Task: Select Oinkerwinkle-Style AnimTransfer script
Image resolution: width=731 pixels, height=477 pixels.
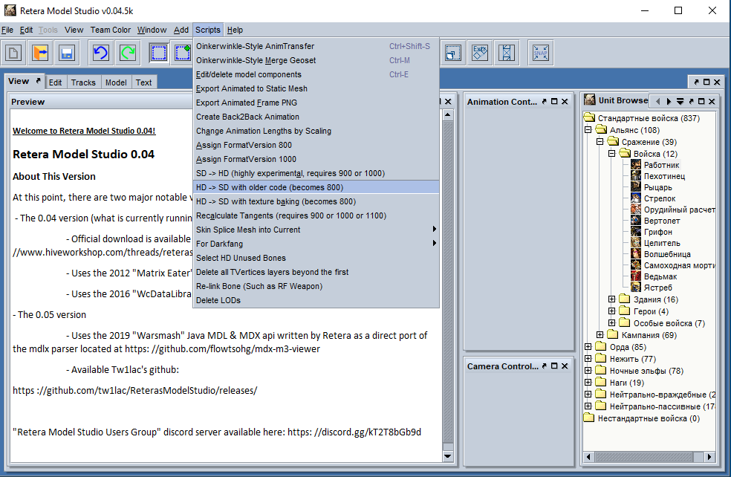Action: (316, 46)
